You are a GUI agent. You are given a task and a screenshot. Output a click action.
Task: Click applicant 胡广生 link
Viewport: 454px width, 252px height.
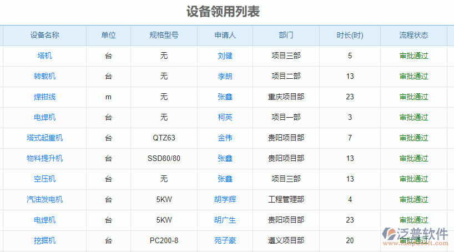point(225,220)
